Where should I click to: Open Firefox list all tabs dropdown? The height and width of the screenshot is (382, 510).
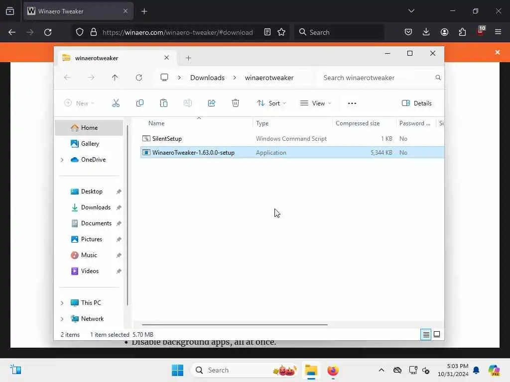(x=411, y=11)
